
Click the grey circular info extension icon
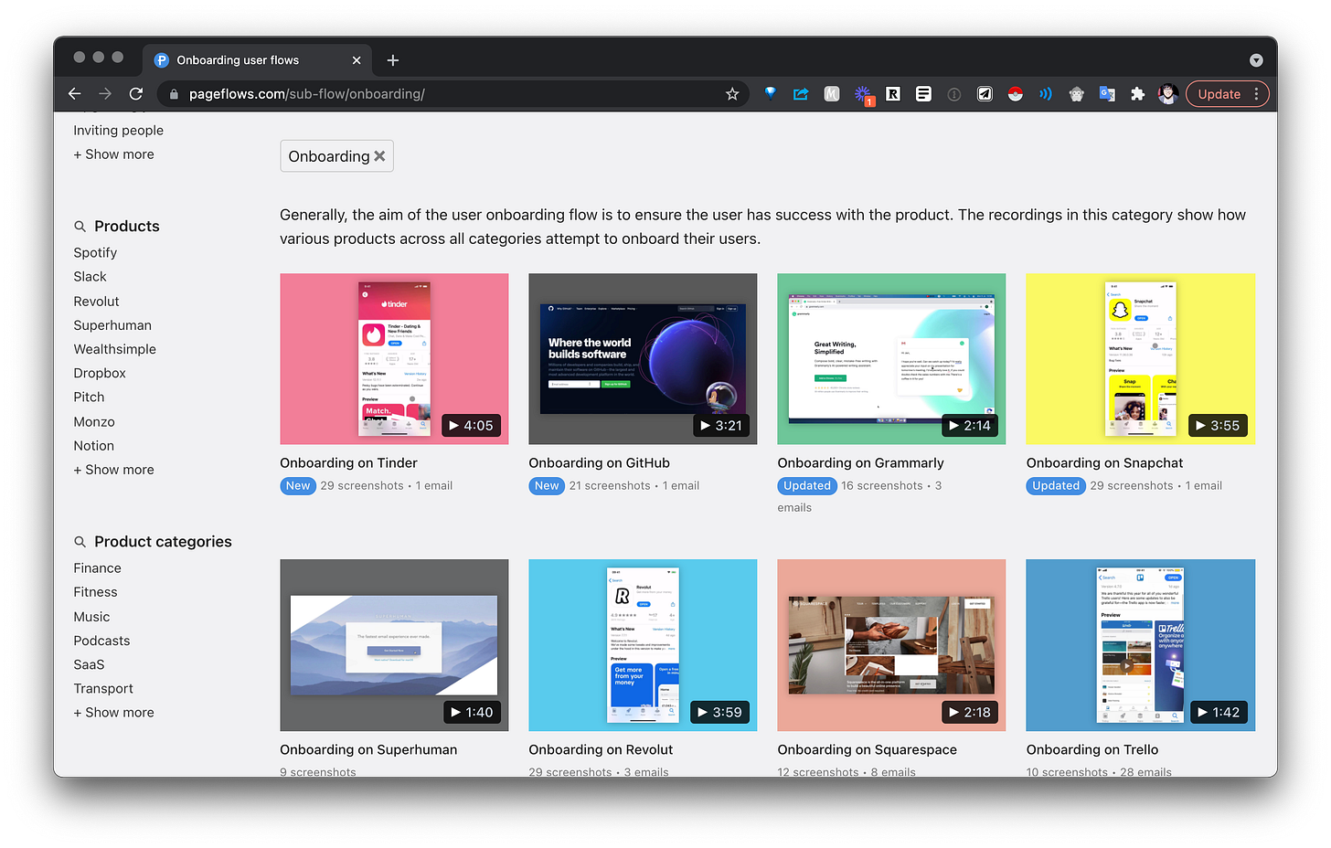click(x=954, y=94)
